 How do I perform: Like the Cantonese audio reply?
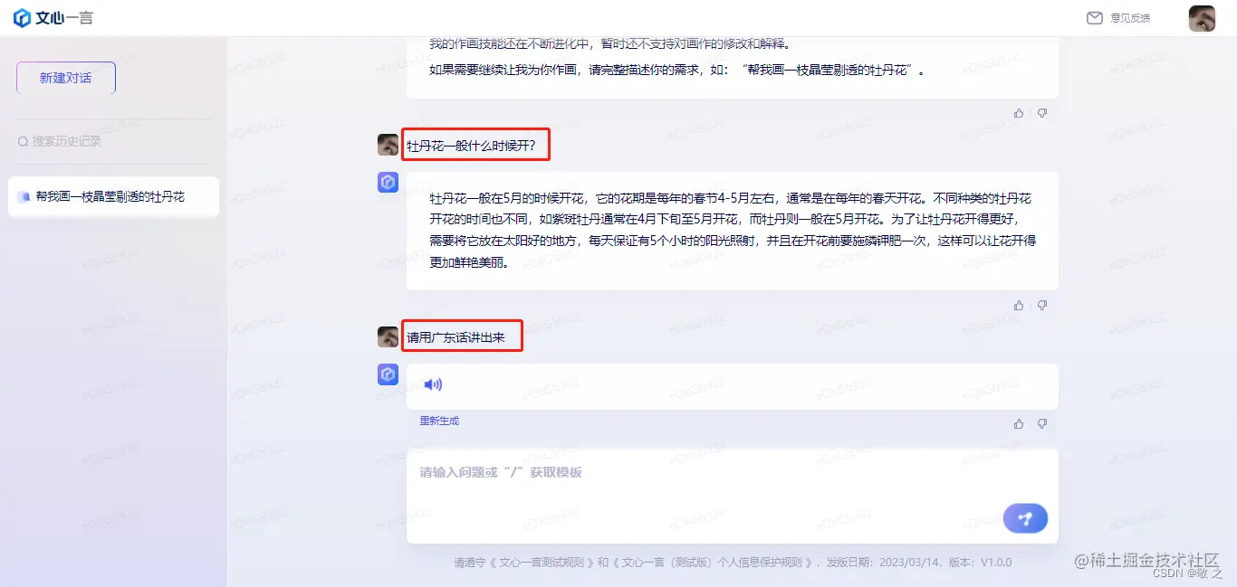[1019, 423]
